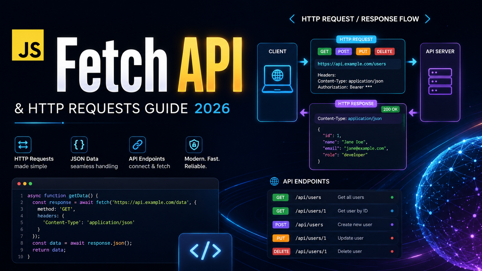Select the GET method badge in HTTP Request
Viewport: 482px width, 271px height.
[x=324, y=52]
